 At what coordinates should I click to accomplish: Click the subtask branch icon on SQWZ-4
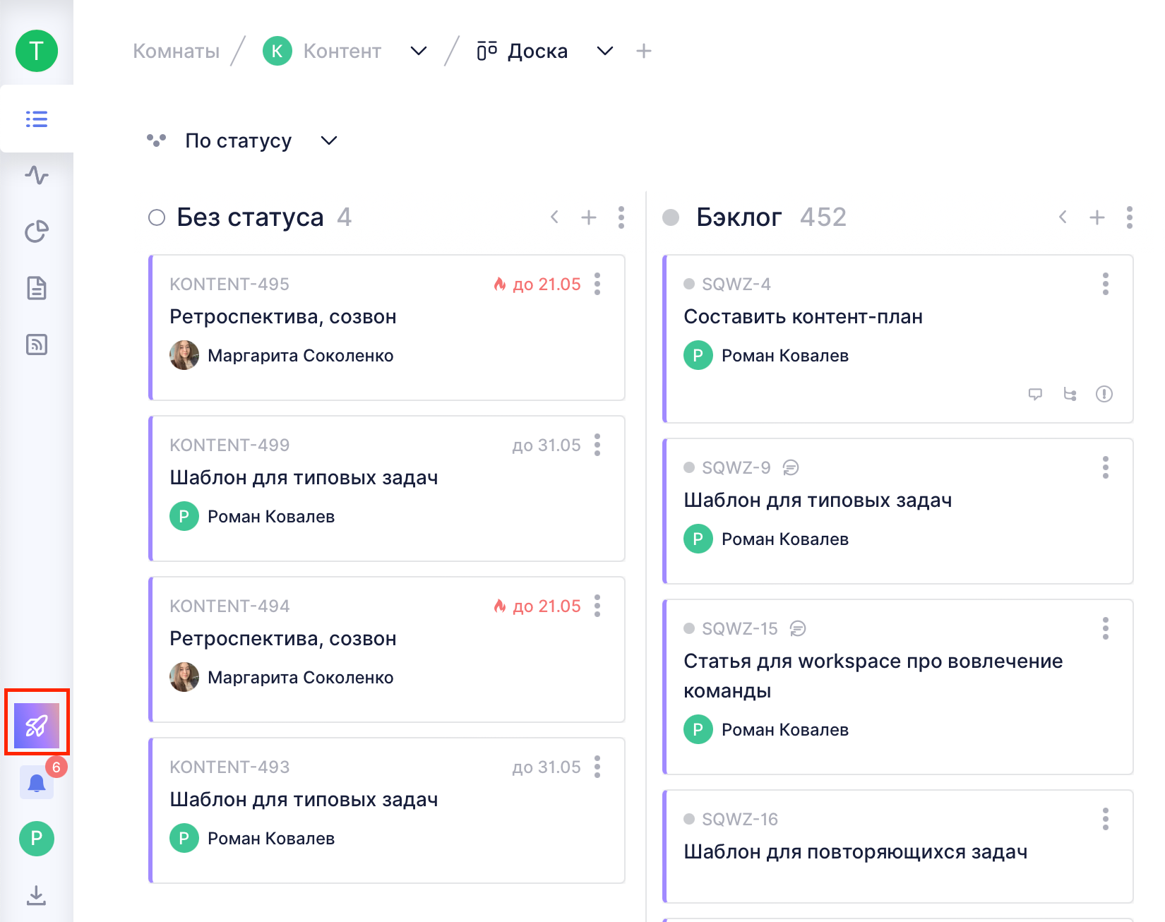coord(1070,394)
